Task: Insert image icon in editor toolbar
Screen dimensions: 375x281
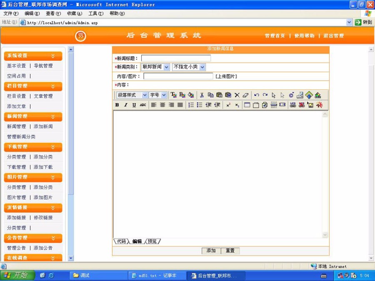Action: (x=310, y=105)
